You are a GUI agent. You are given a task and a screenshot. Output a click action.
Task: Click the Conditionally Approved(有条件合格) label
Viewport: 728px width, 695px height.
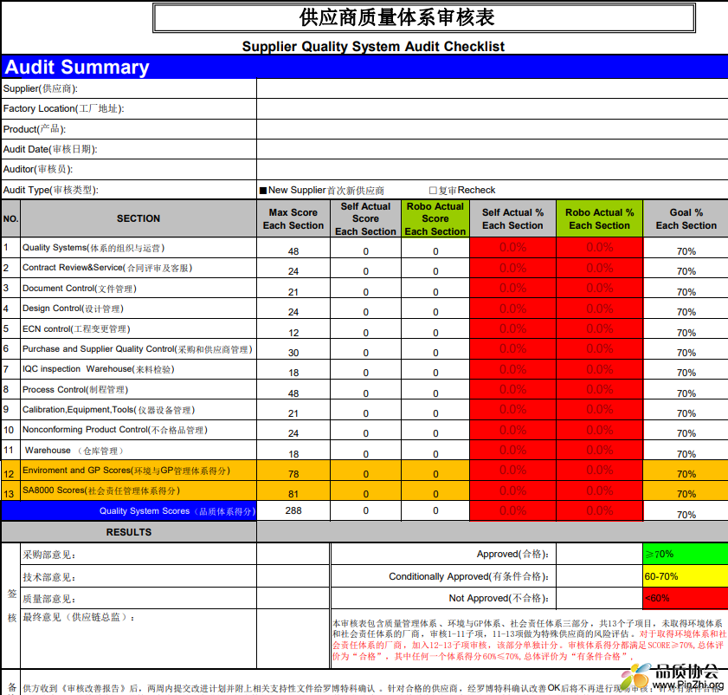pos(469,576)
